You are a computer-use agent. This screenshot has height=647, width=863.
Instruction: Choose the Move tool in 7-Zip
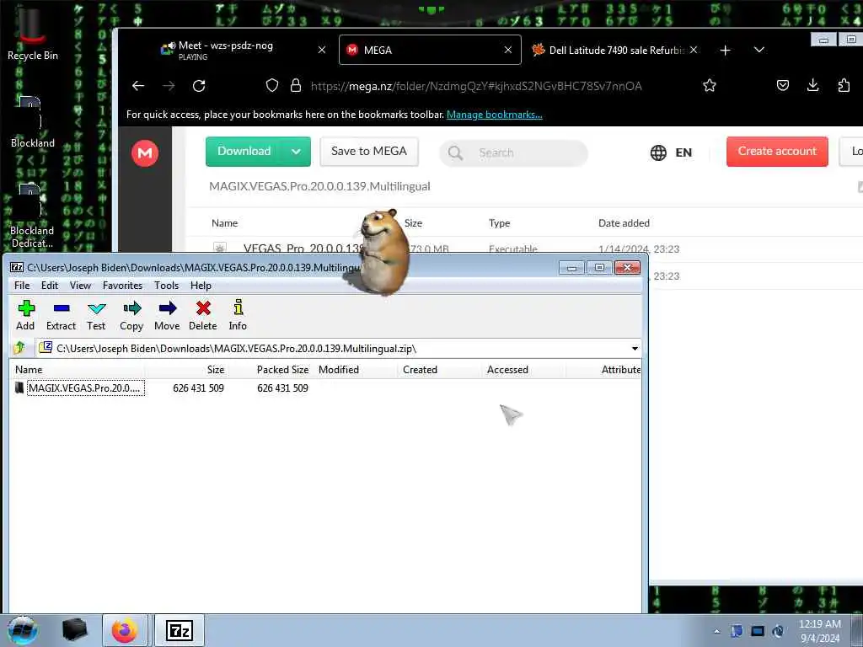click(x=167, y=315)
